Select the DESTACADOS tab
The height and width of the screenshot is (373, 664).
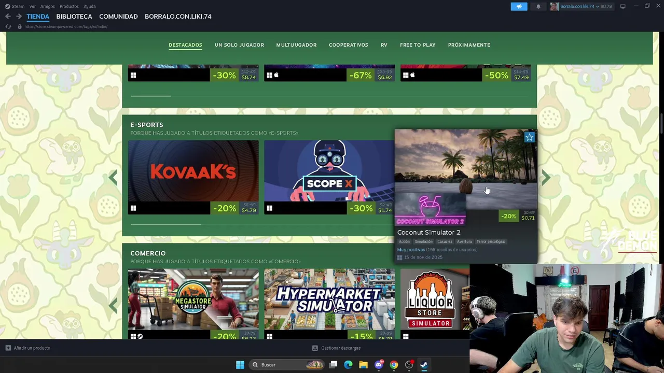pyautogui.click(x=185, y=45)
